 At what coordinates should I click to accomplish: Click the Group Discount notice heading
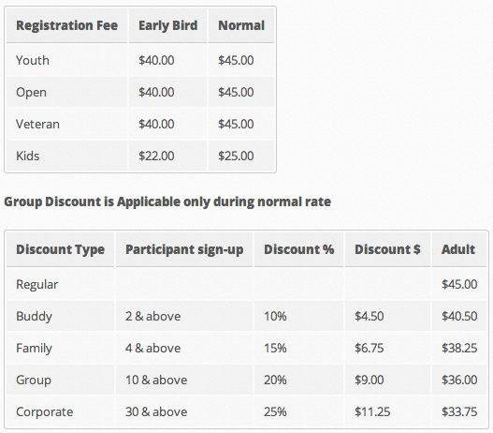(167, 202)
